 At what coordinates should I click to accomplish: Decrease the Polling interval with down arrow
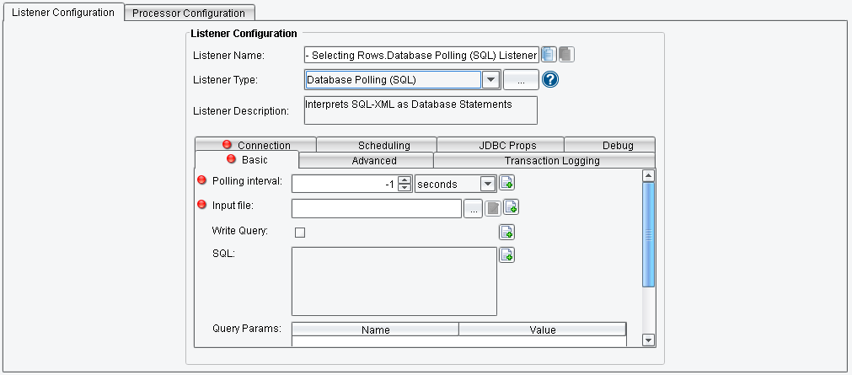405,188
